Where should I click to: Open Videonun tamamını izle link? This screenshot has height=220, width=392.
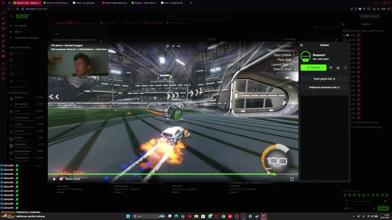point(324,87)
